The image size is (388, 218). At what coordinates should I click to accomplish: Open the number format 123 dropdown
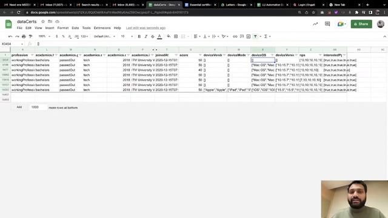84,36
